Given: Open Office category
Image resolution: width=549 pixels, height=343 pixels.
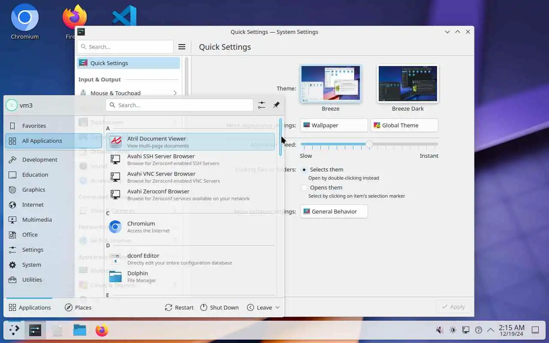Looking at the screenshot, I should [54, 235].
